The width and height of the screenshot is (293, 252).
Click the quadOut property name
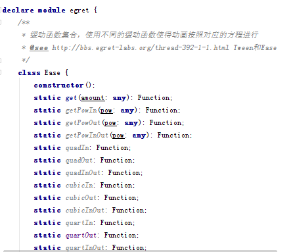coord(79,161)
